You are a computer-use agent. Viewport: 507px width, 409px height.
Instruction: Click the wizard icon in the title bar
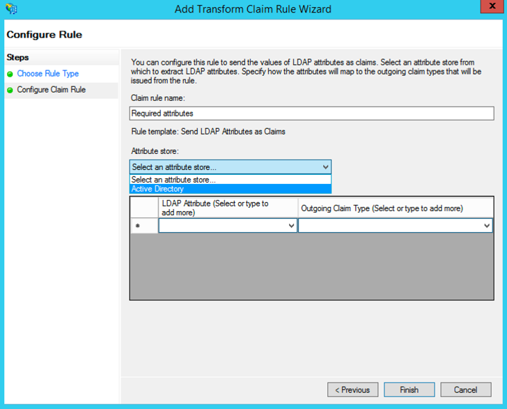pyautogui.click(x=11, y=9)
